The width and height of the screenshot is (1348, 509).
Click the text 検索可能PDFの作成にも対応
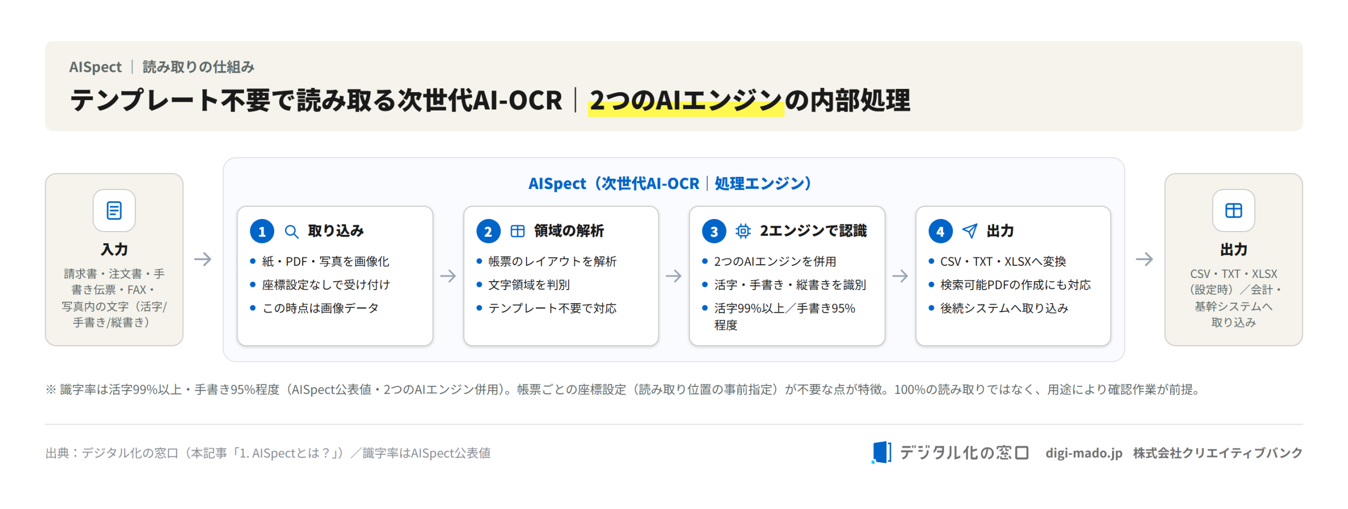[1015, 285]
